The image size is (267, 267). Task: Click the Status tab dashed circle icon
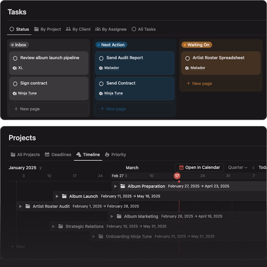point(12,29)
